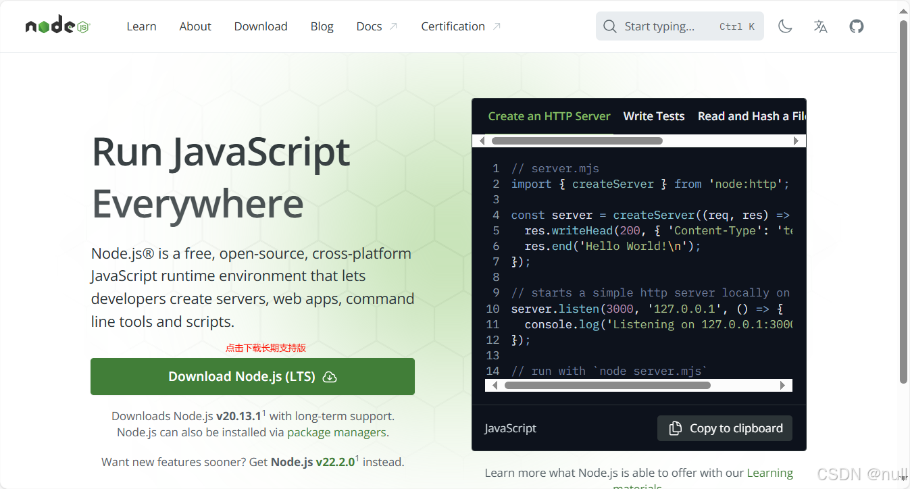Open the Blog page
The image size is (910, 489).
click(322, 26)
